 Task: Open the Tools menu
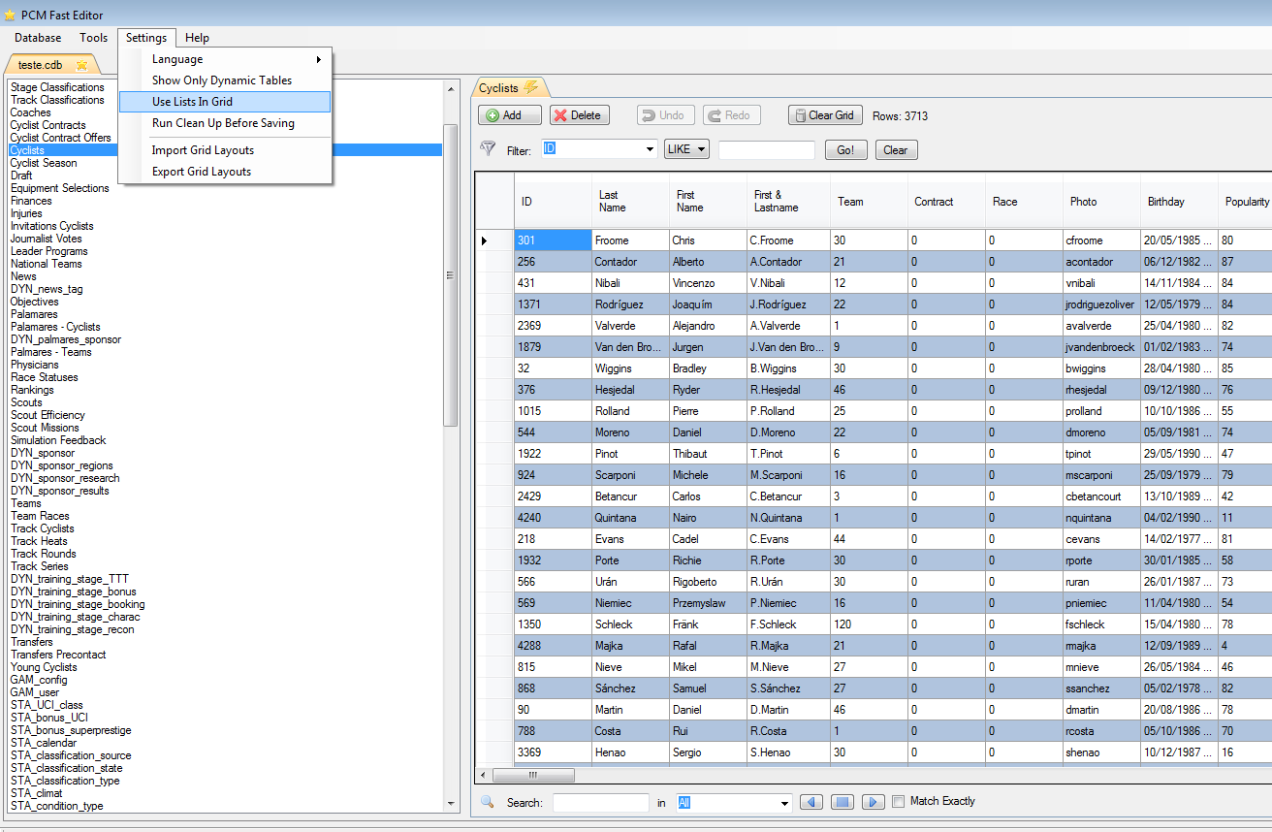(x=94, y=38)
